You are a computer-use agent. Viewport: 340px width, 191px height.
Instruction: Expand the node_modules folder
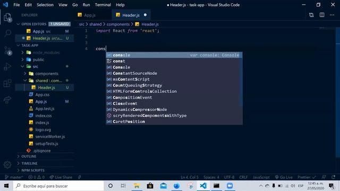[45, 53]
